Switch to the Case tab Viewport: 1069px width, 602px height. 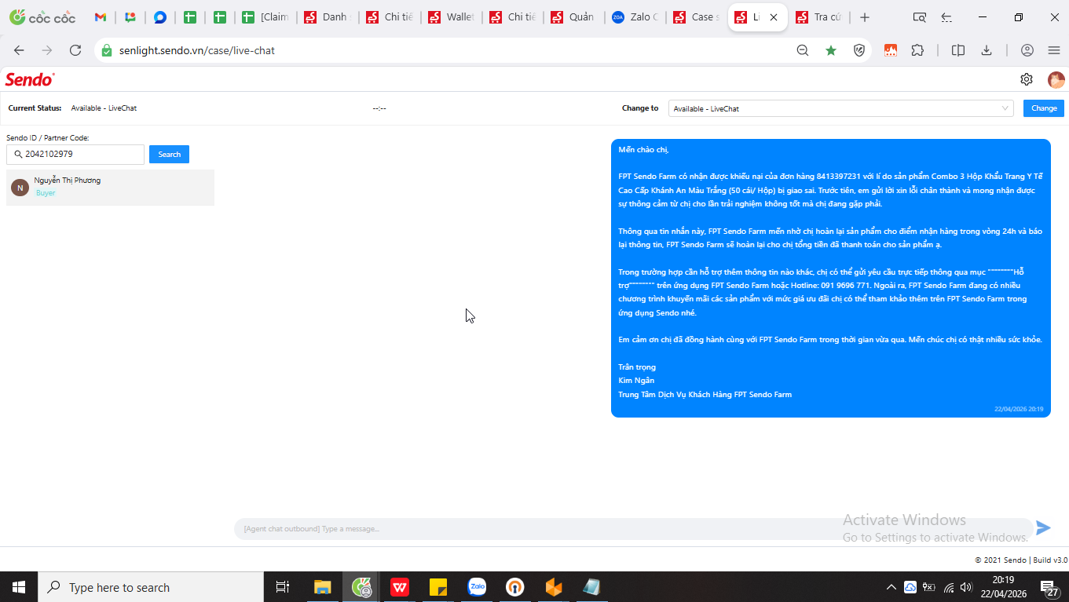point(697,17)
